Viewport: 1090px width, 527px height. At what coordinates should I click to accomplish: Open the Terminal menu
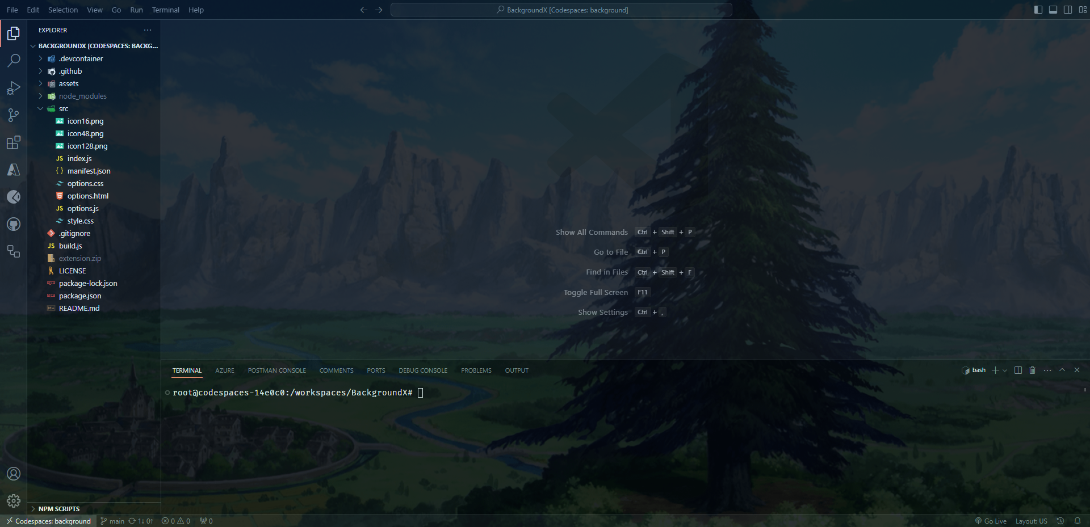(165, 10)
